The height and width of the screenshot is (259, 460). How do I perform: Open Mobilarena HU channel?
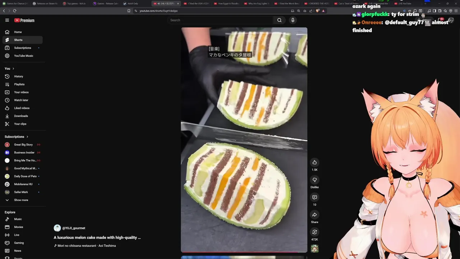22,184
